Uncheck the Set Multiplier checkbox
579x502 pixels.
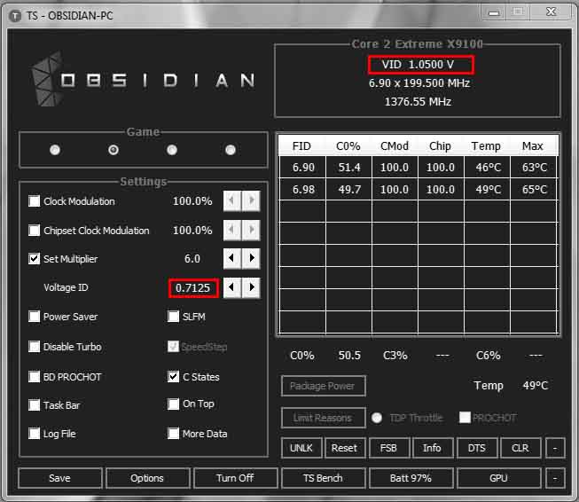[35, 259]
